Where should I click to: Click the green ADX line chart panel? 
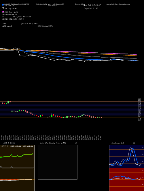pyautogui.click(x=17, y=156)
